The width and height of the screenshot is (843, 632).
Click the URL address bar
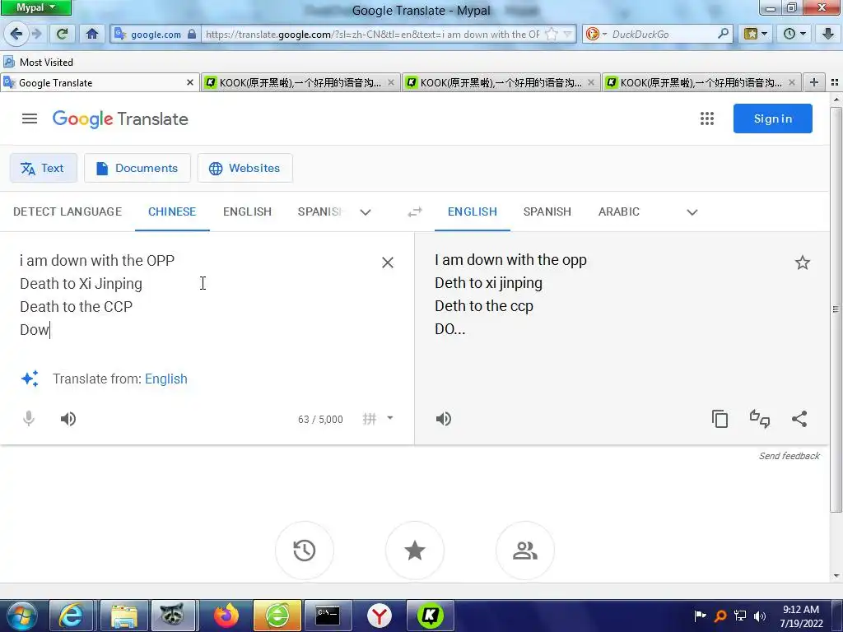tap(372, 34)
